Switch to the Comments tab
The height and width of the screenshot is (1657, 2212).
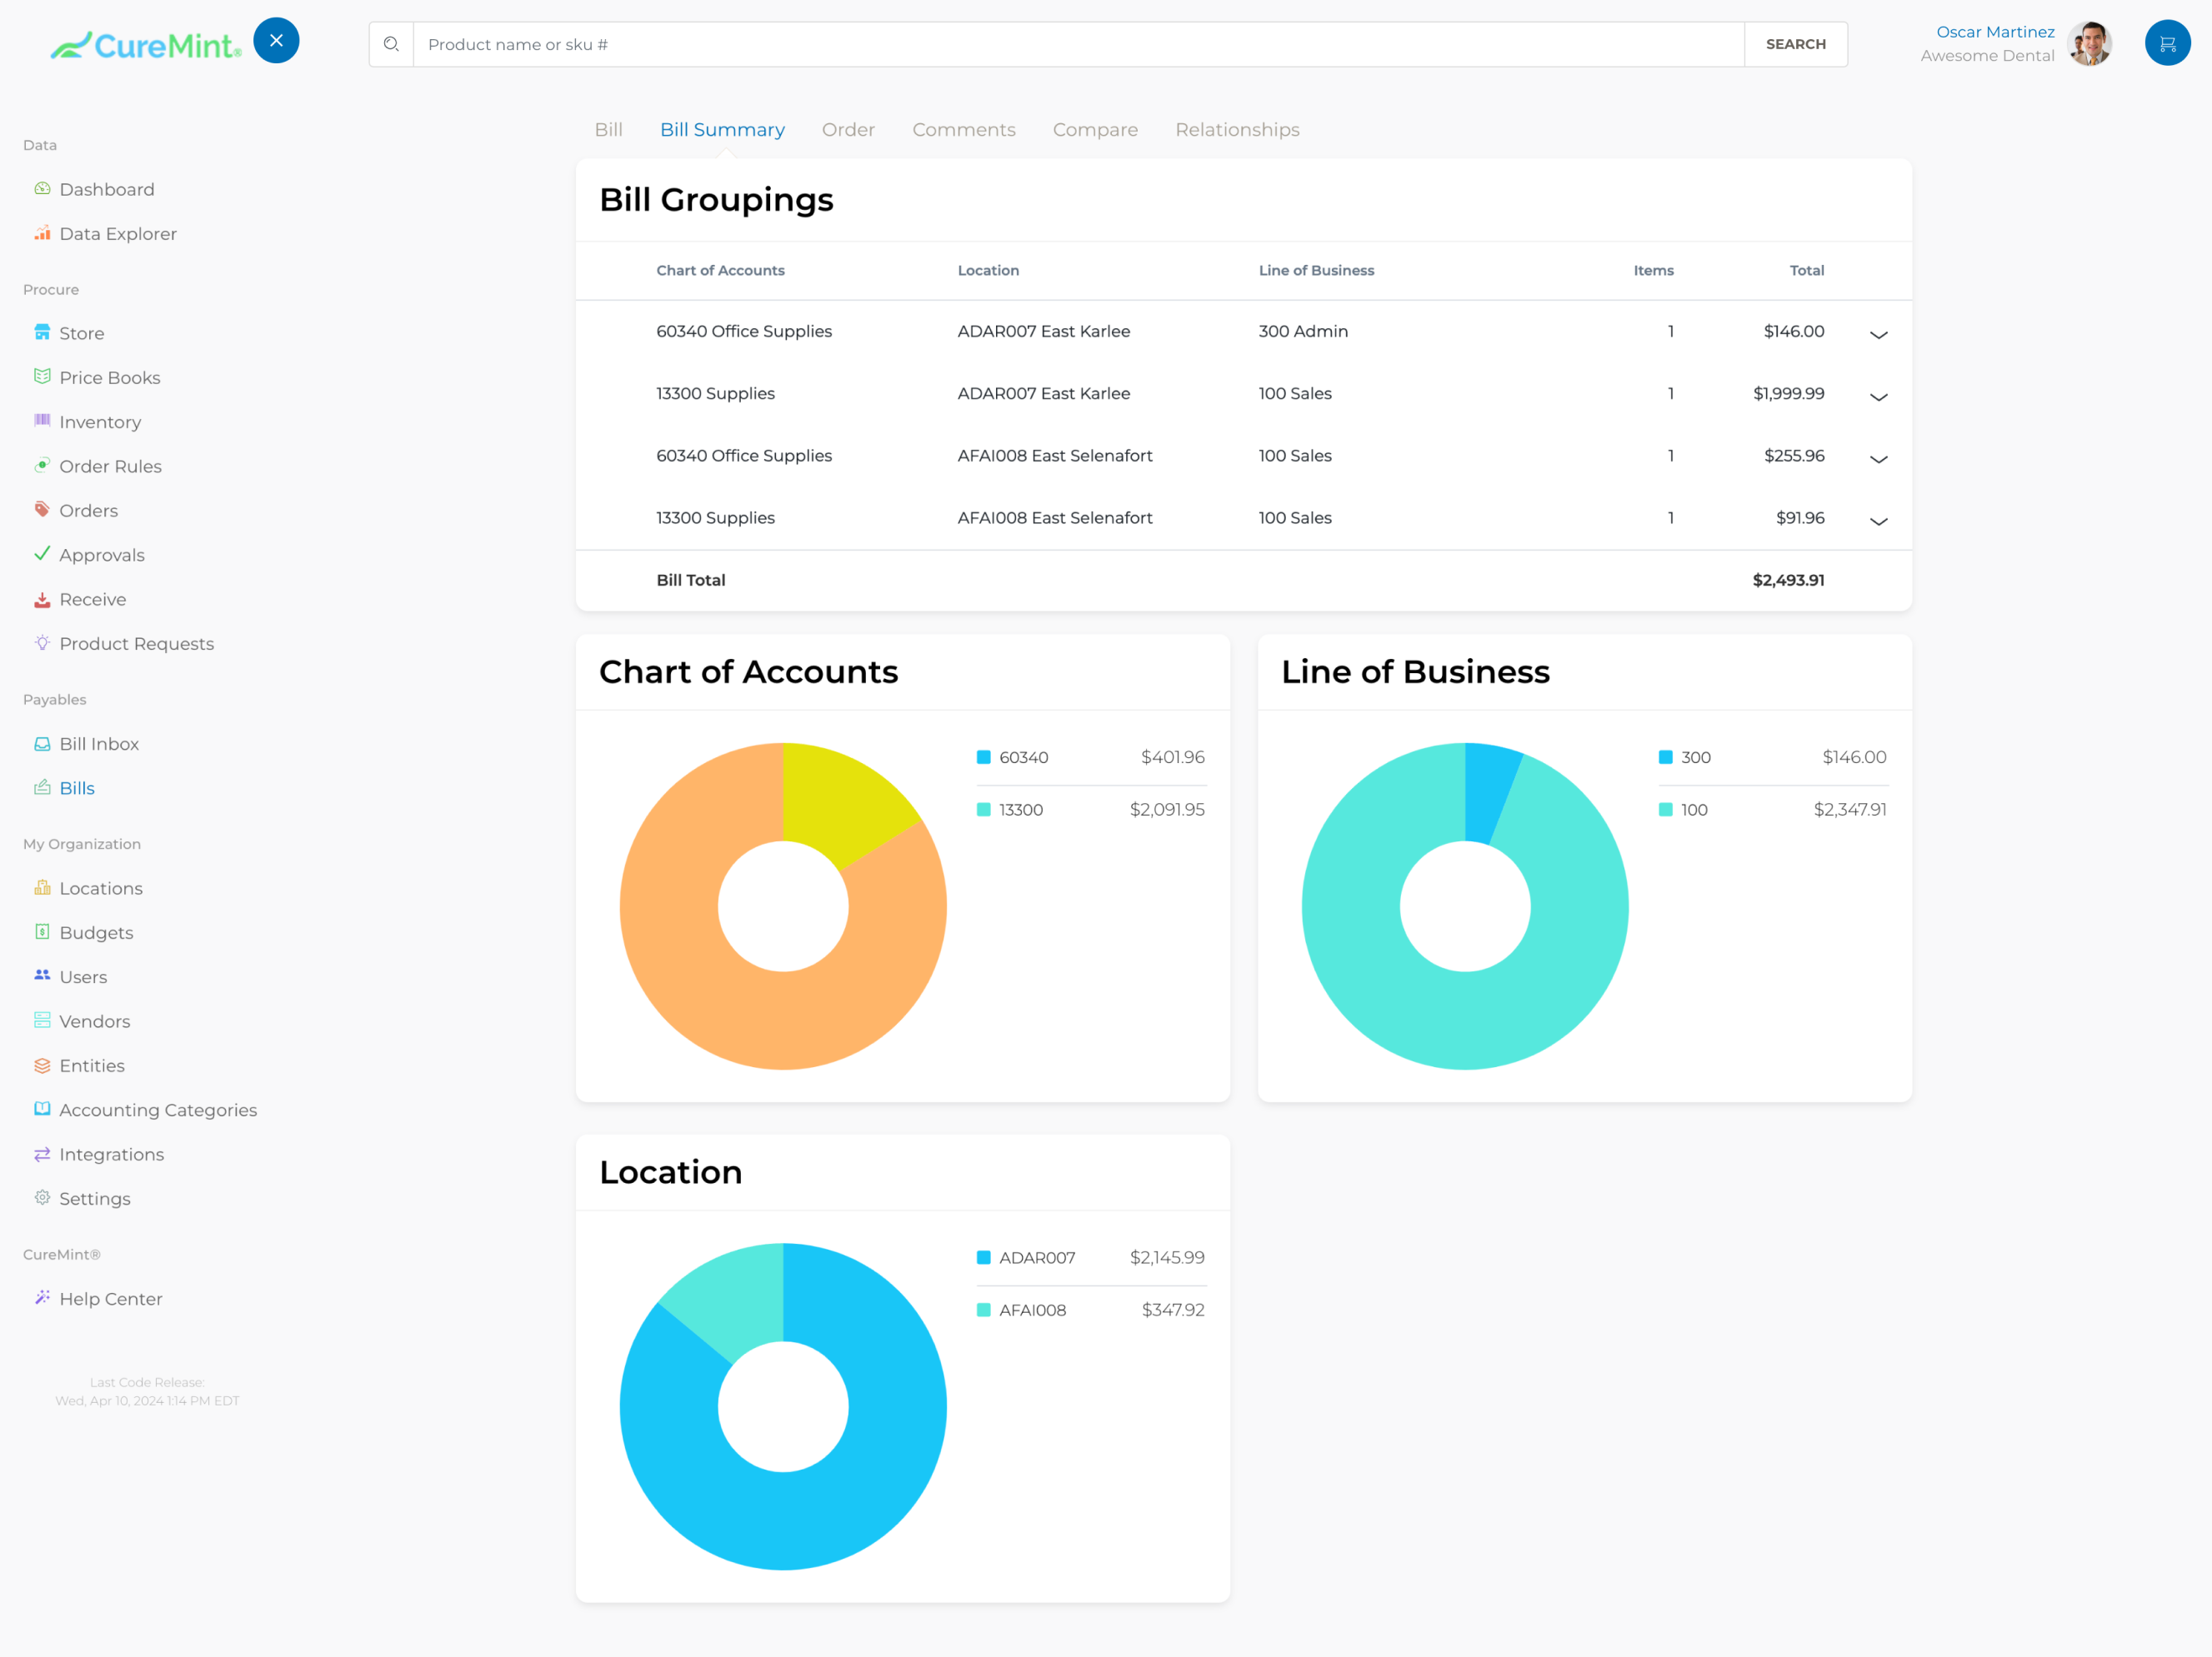click(963, 130)
